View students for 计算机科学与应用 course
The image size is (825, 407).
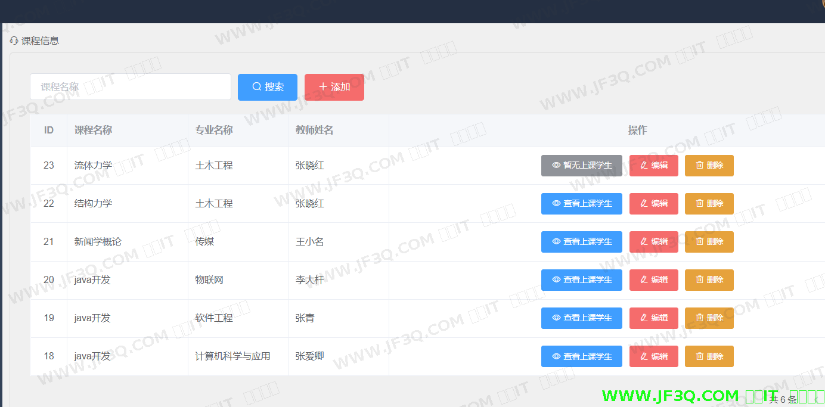tap(581, 356)
